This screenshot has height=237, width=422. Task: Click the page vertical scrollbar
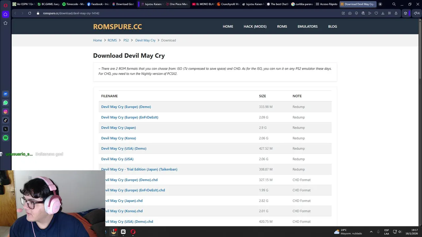click(x=420, y=49)
